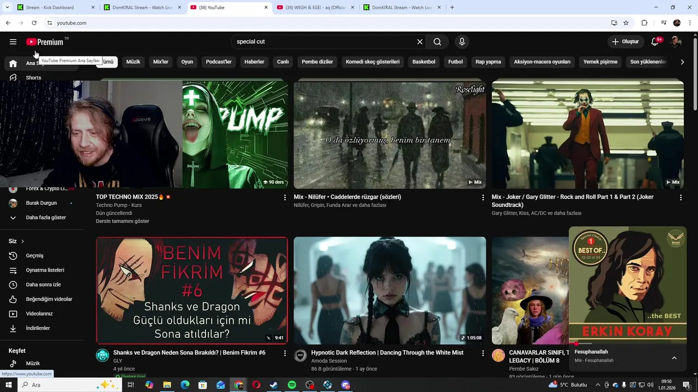698x392 pixels.
Task: Open the YouTube hamburger guide menu
Action: click(13, 42)
